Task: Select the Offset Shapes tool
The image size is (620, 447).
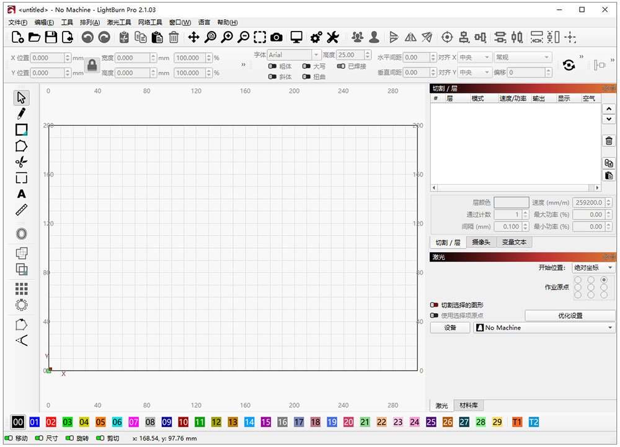Action: click(21, 234)
